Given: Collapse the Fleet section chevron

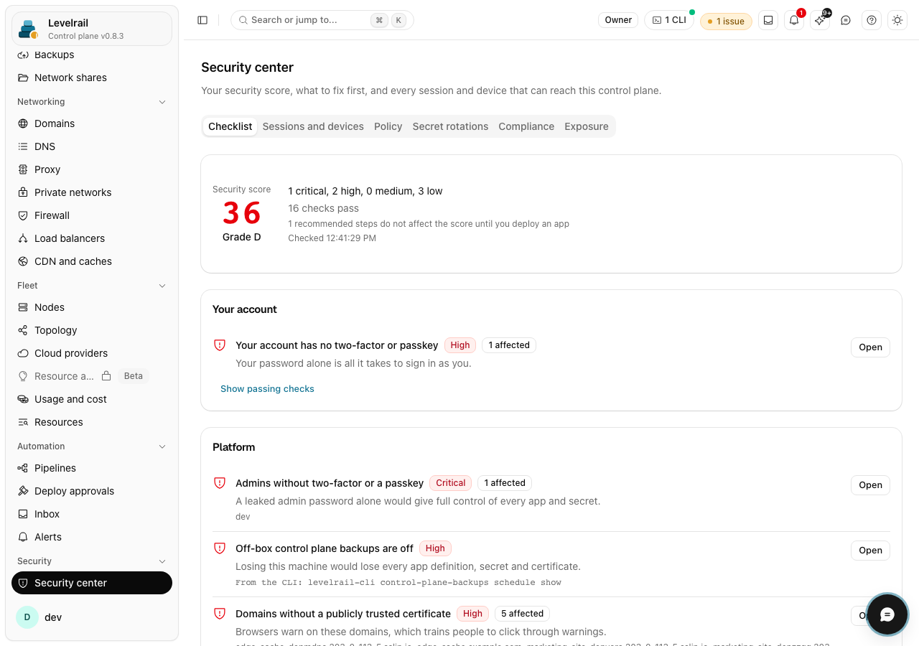Looking at the screenshot, I should click(x=162, y=286).
